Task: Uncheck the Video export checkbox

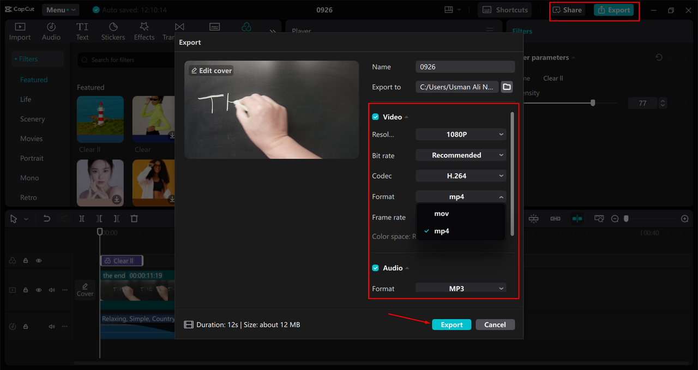Action: [375, 117]
